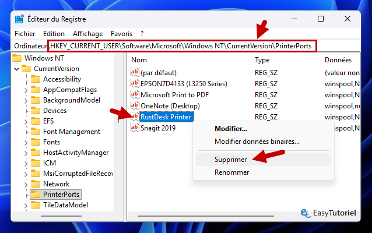Expand the TileDataModel key
This screenshot has height=233, width=372.
26,206
